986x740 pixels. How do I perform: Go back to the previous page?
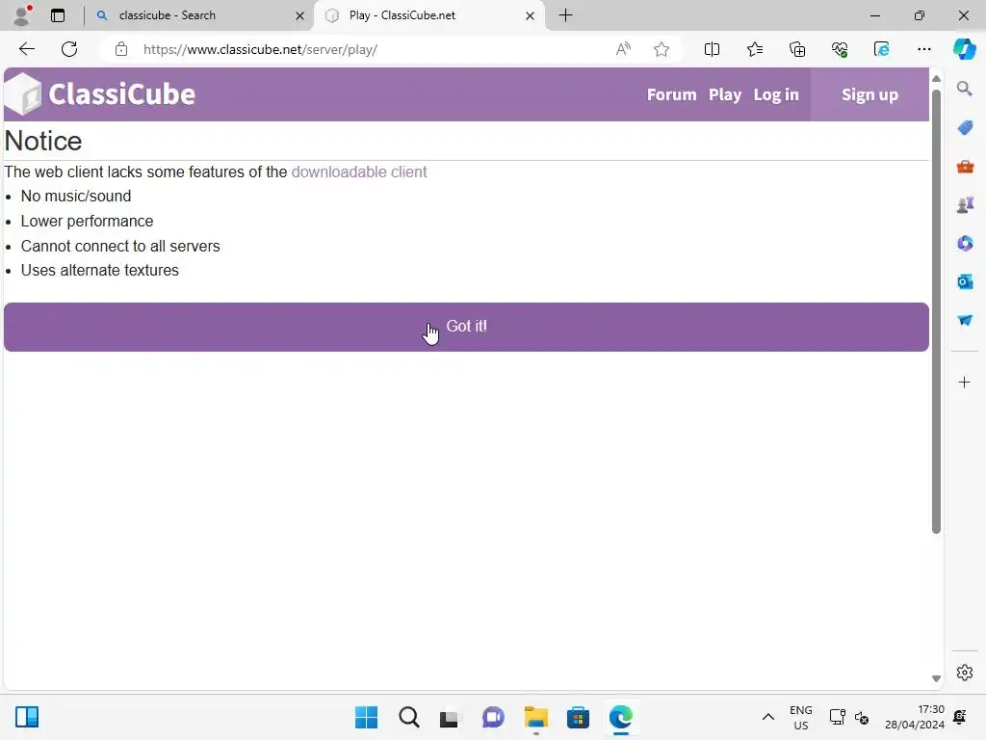coord(26,49)
